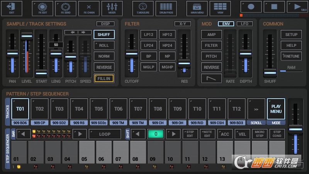Open the FX CHAIN view
Viewport: 309px width, 174px height.
click(89, 8)
